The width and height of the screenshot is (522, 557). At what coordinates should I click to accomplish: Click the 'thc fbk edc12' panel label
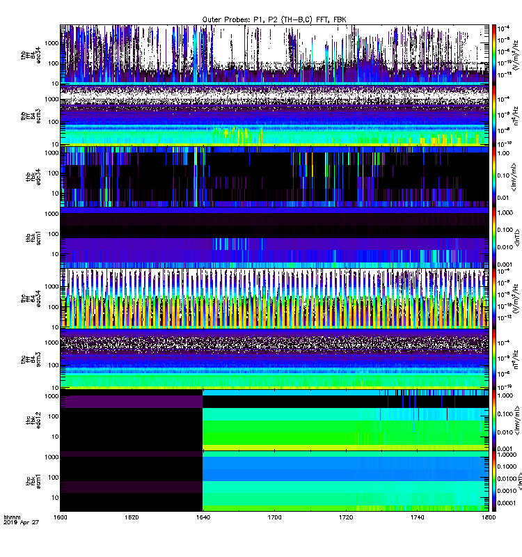coord(33,421)
